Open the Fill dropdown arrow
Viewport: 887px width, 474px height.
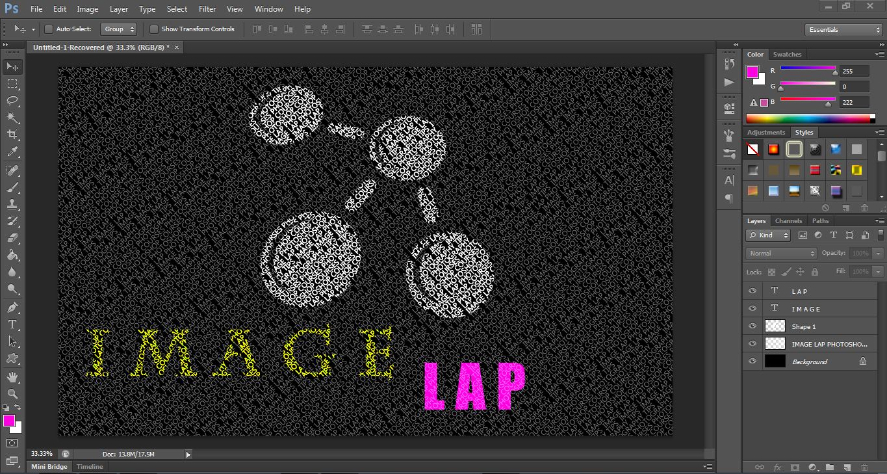pos(879,272)
